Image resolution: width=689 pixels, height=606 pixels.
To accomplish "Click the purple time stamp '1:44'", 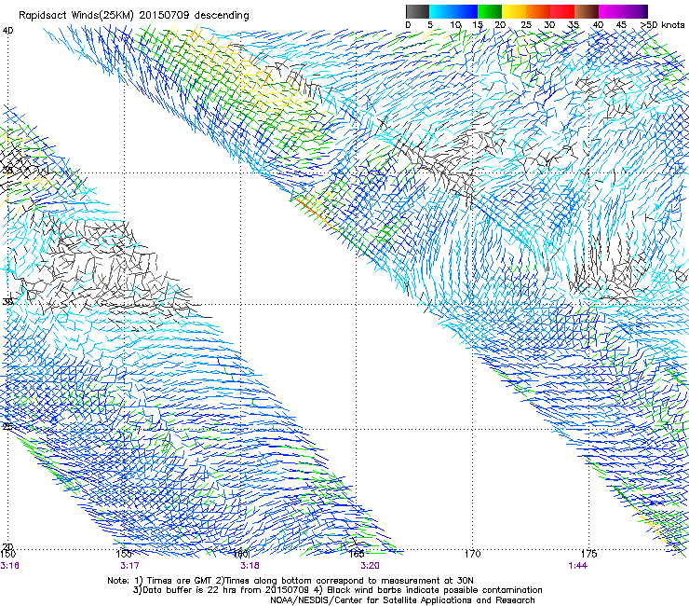I will 577,566.
